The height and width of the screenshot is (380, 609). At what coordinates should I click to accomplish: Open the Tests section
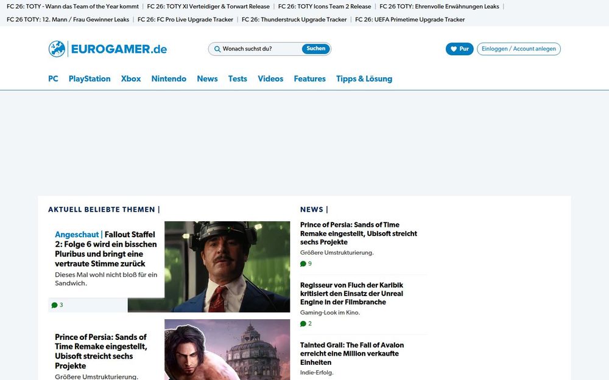click(x=238, y=78)
